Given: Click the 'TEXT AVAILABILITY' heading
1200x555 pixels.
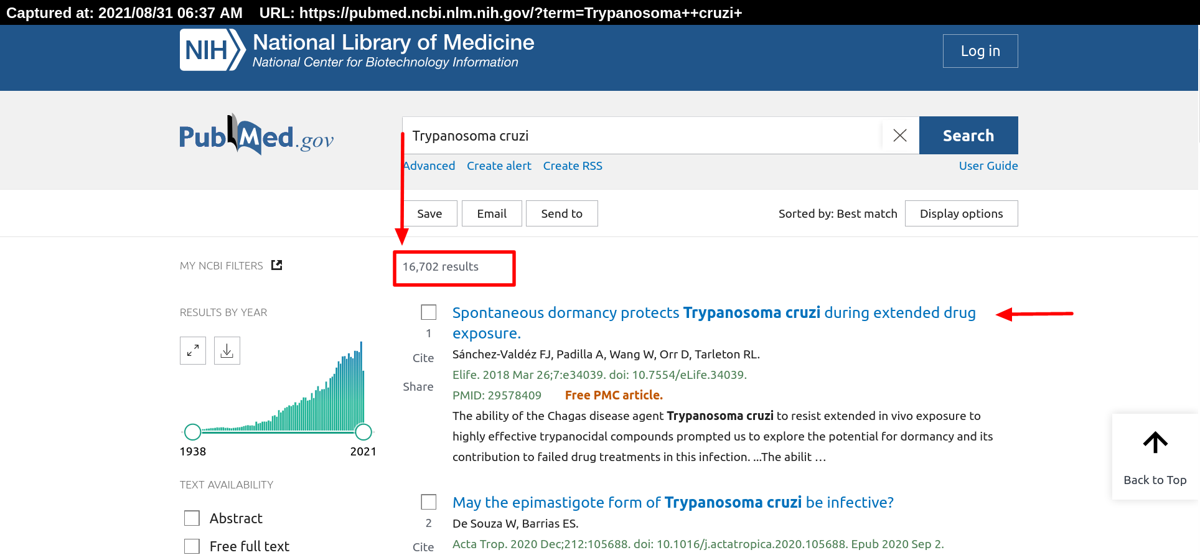Looking at the screenshot, I should tap(227, 485).
